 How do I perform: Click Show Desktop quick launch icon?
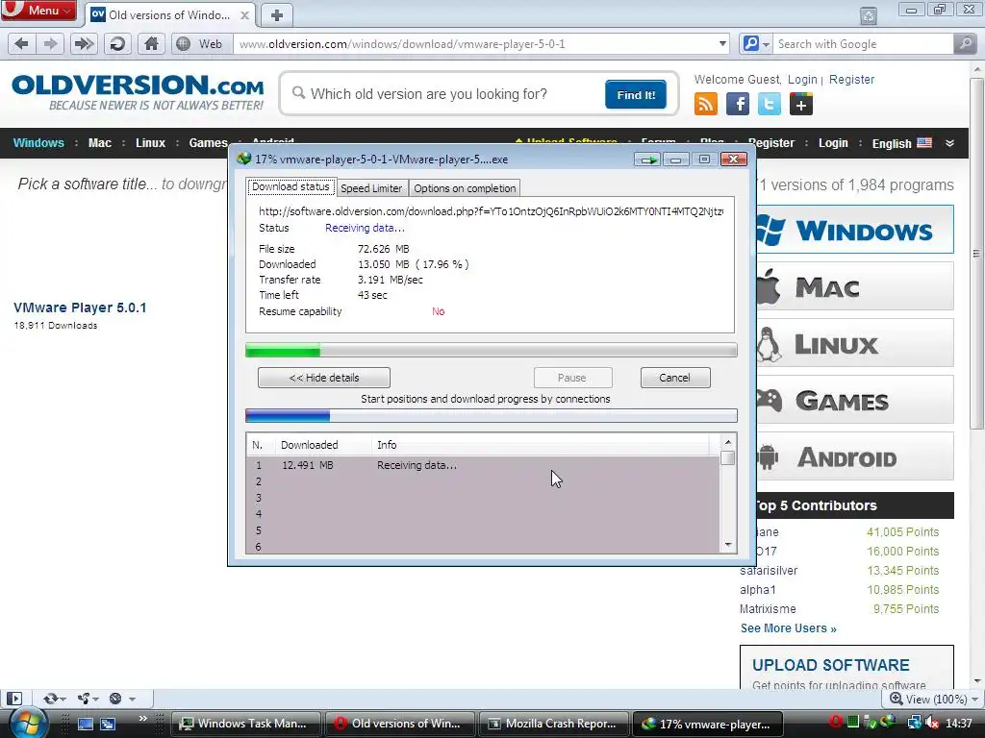tap(86, 724)
